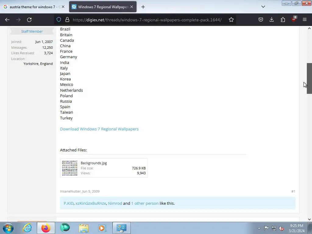Viewport: 312px width, 234px height.
Task: Launch Internet Explorer from taskbar
Action: pos(27,228)
